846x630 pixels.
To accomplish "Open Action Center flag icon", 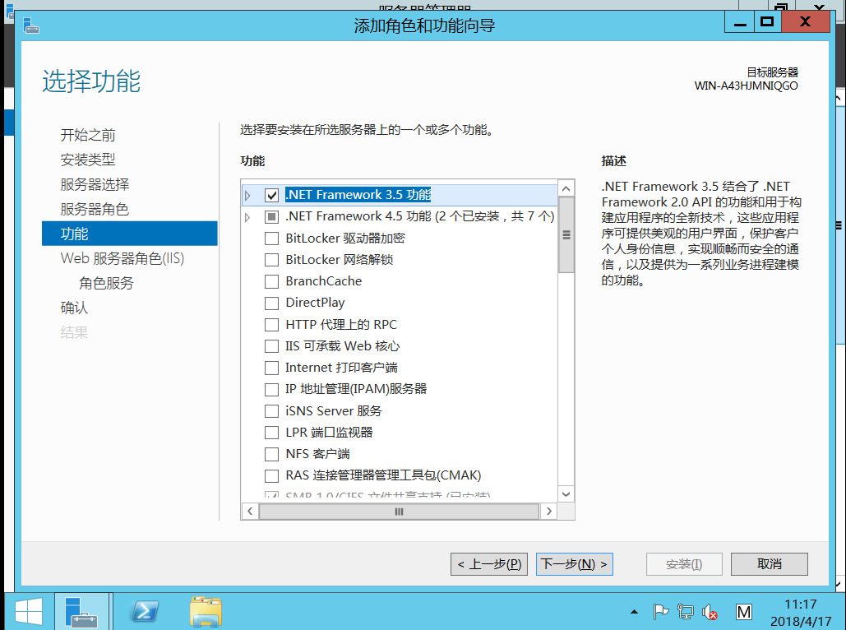I will click(x=660, y=612).
